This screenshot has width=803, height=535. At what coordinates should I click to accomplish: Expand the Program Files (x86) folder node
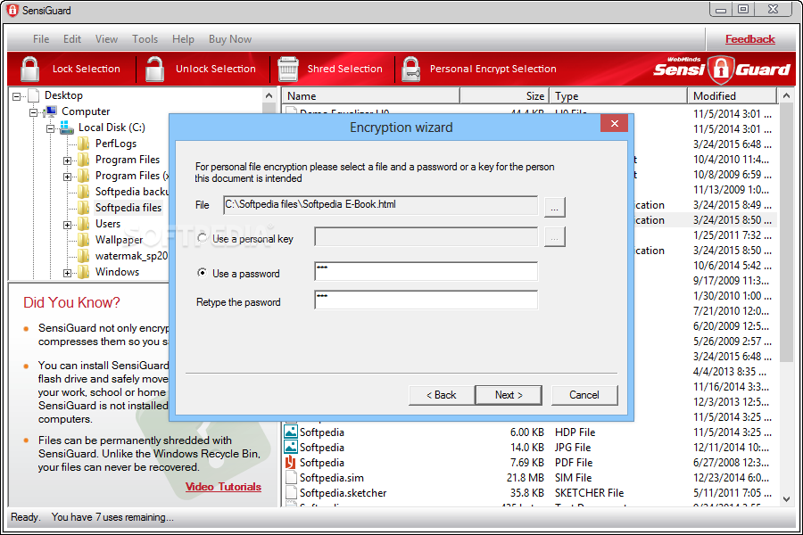(67, 177)
